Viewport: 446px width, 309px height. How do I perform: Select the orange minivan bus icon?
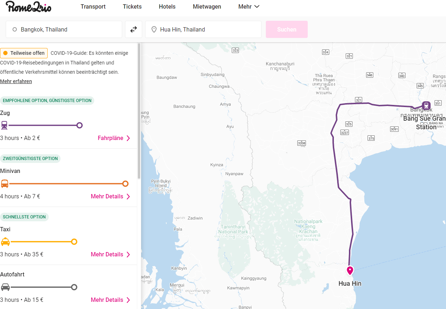(5, 184)
